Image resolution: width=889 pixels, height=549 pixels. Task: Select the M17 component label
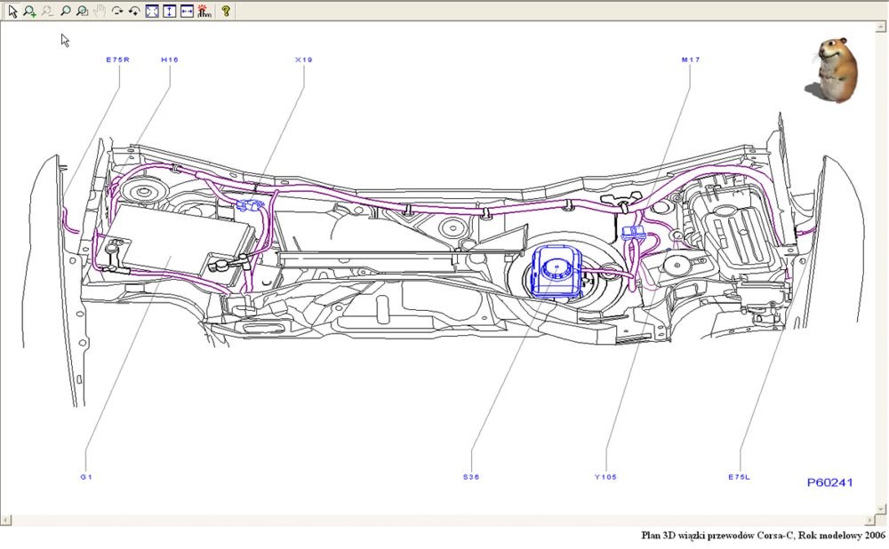tap(691, 60)
